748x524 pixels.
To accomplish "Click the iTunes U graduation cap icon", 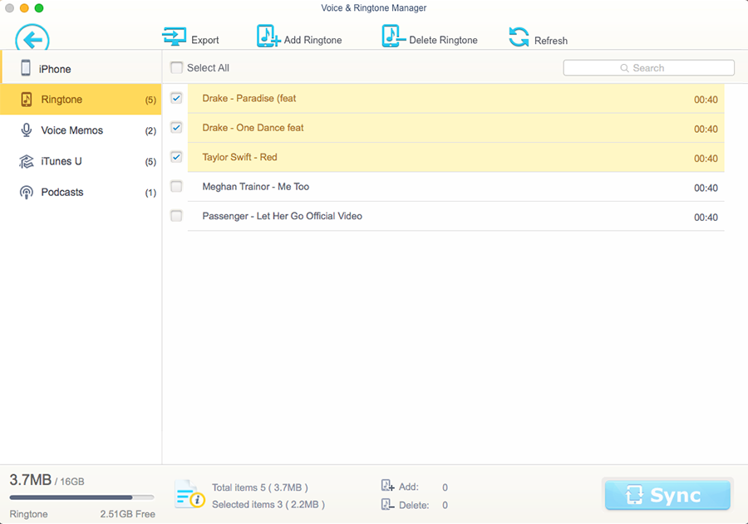I will (x=27, y=162).
